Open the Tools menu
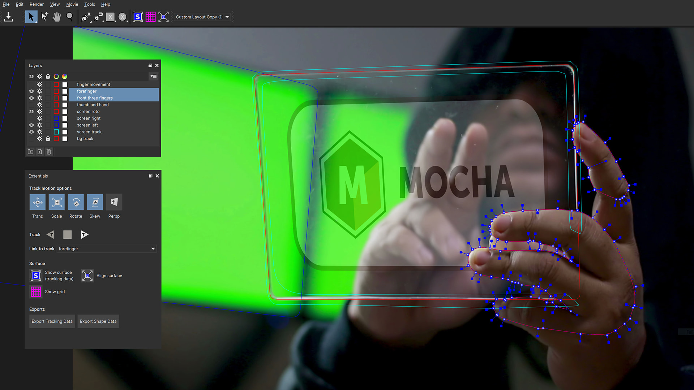Image resolution: width=694 pixels, height=390 pixels. point(89,4)
